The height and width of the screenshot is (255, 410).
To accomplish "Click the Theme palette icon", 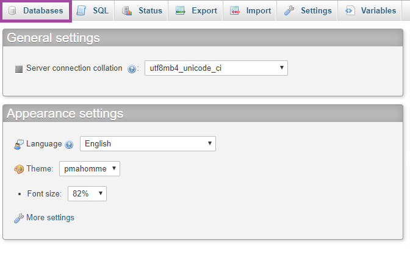I will tap(19, 169).
